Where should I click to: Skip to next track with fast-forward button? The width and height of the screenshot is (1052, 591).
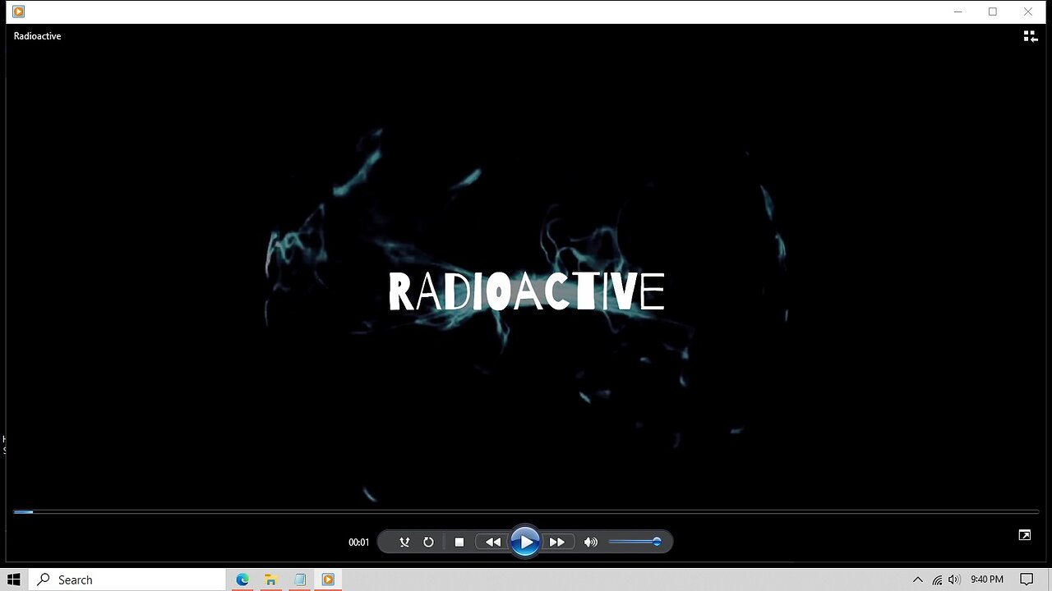coord(556,542)
